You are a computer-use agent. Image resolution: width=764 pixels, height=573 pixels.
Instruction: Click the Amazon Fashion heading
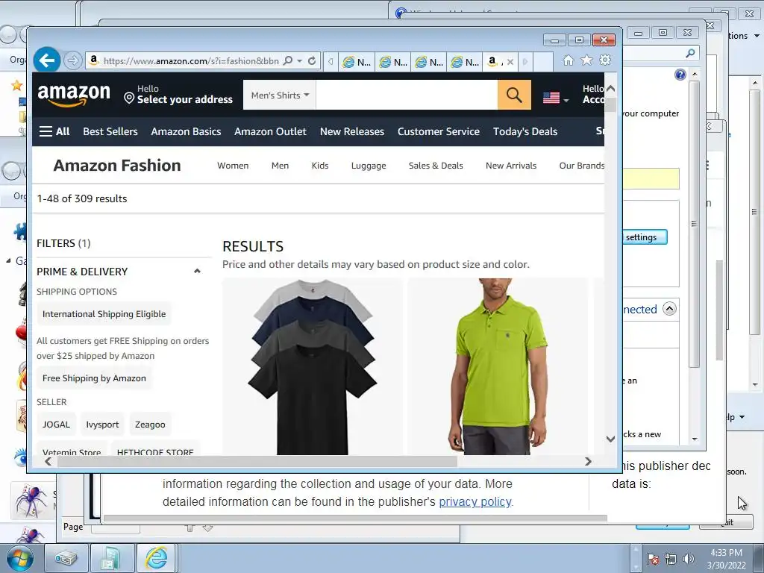tap(117, 166)
